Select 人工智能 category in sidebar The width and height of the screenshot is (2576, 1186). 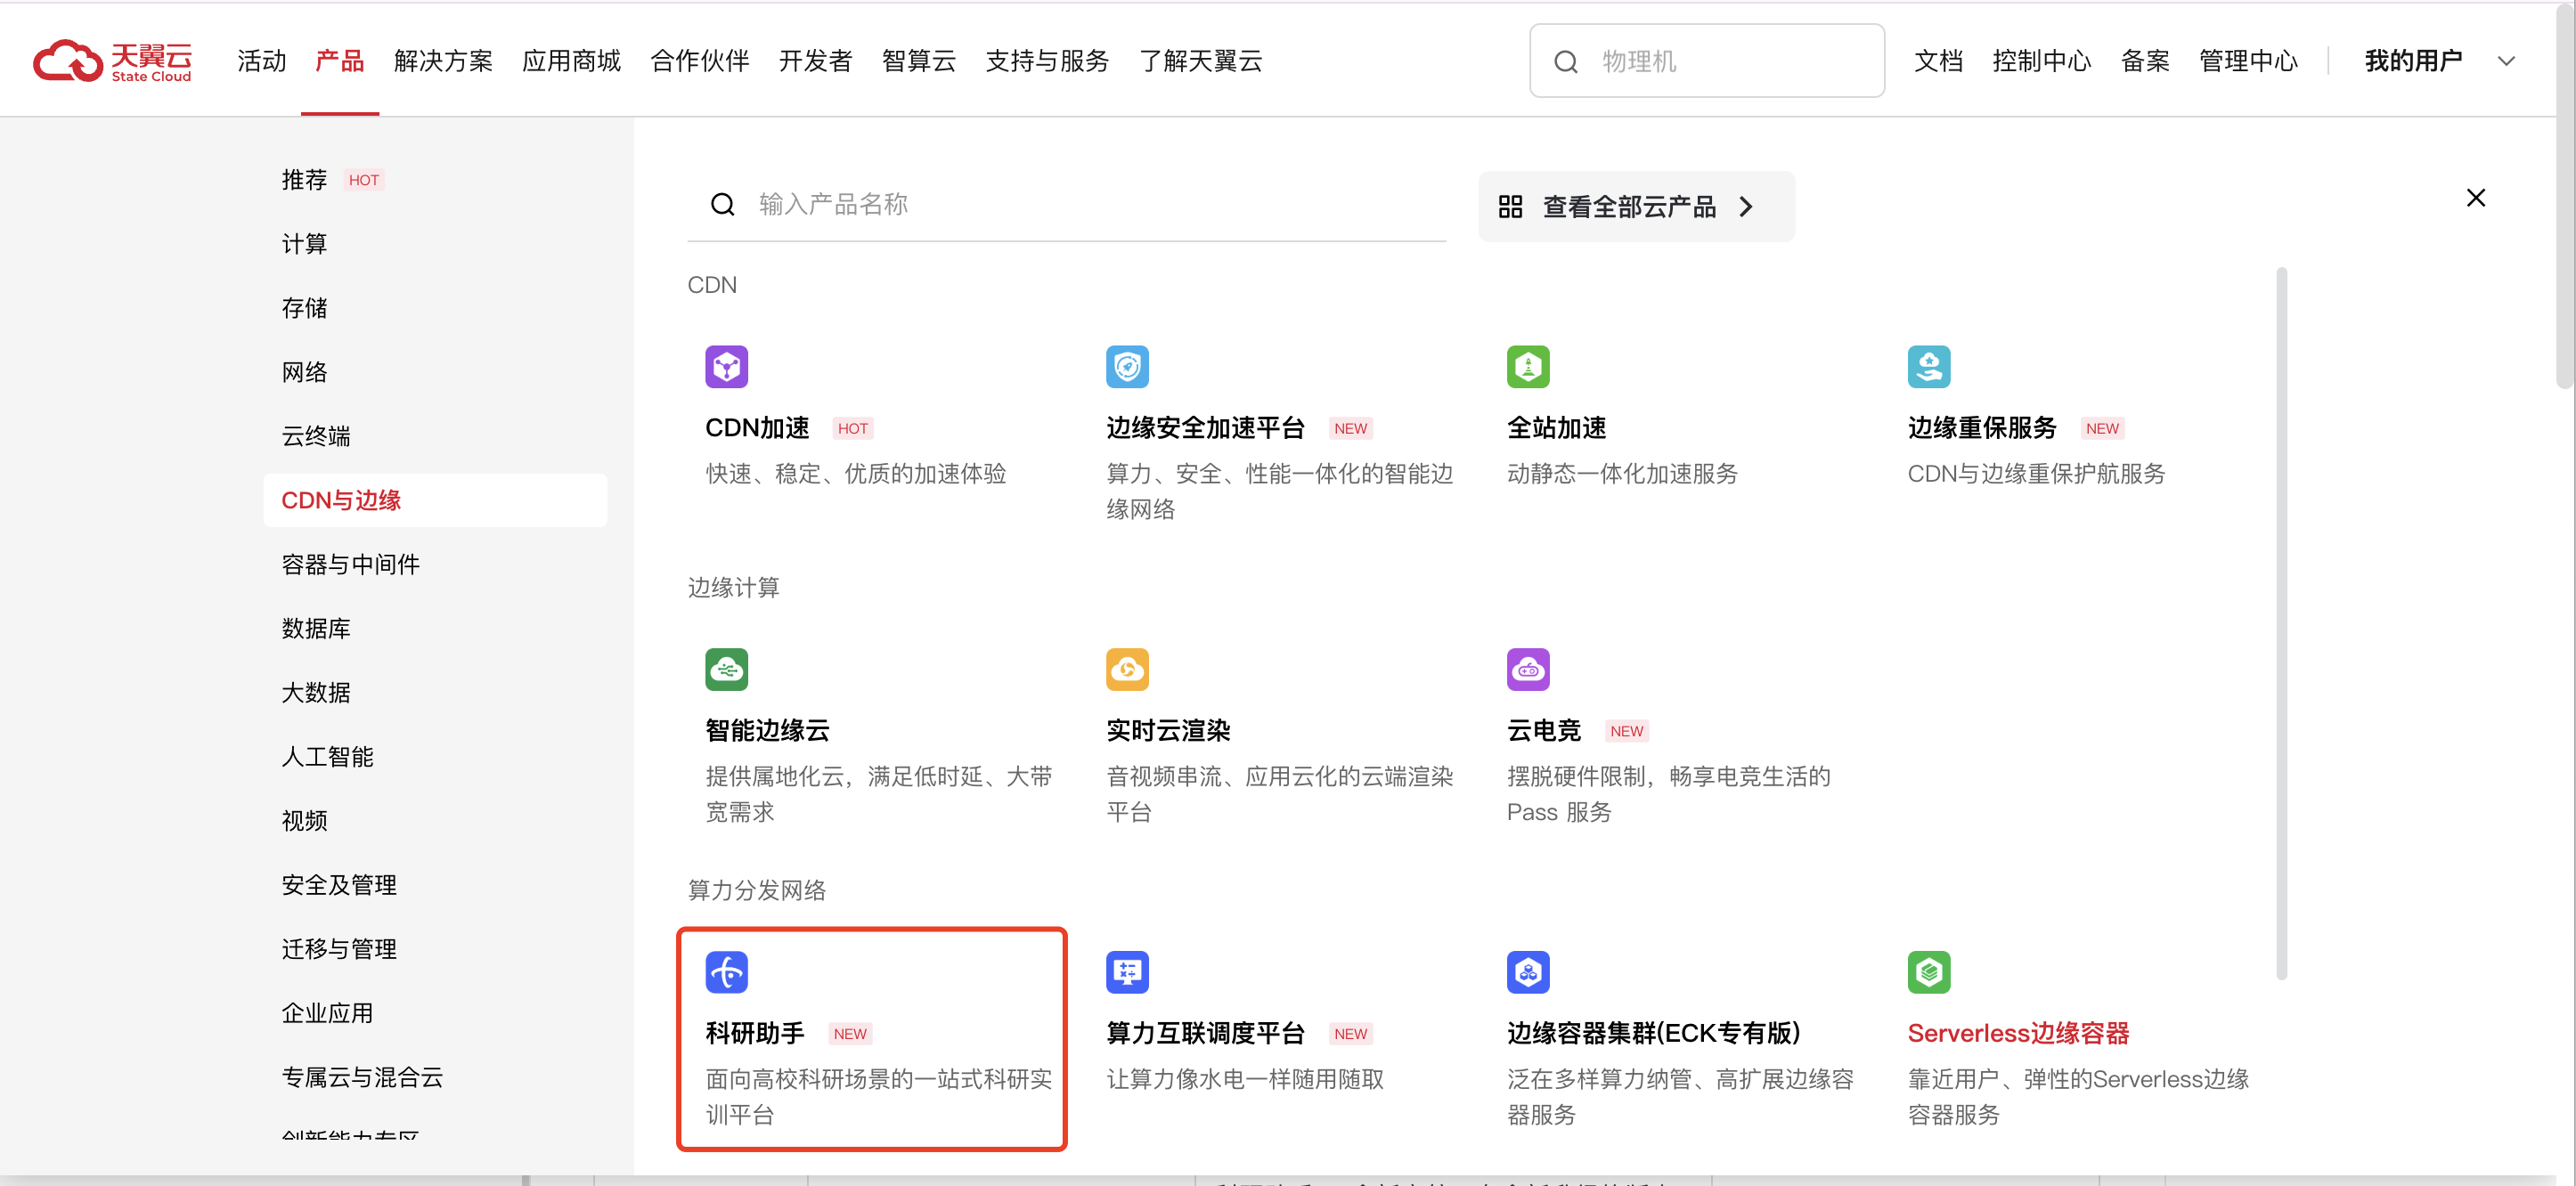(327, 756)
